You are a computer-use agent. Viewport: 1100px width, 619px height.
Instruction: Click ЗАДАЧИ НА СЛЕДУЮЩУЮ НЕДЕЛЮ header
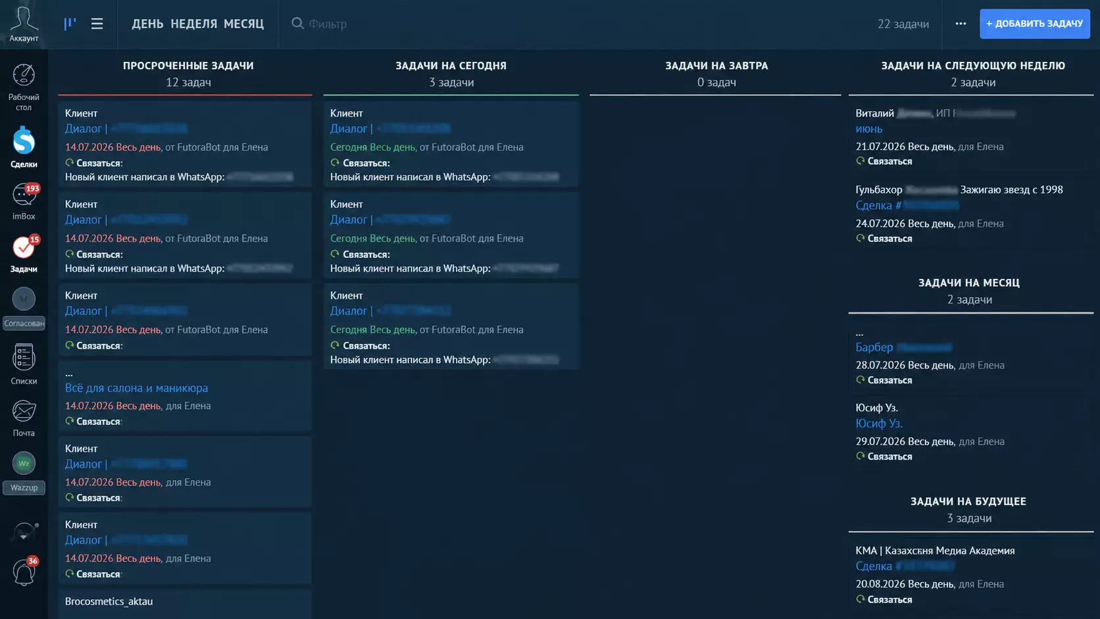pos(973,66)
